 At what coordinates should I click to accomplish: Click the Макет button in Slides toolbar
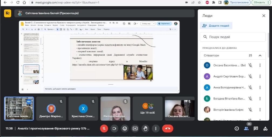pyautogui.click(x=93, y=29)
